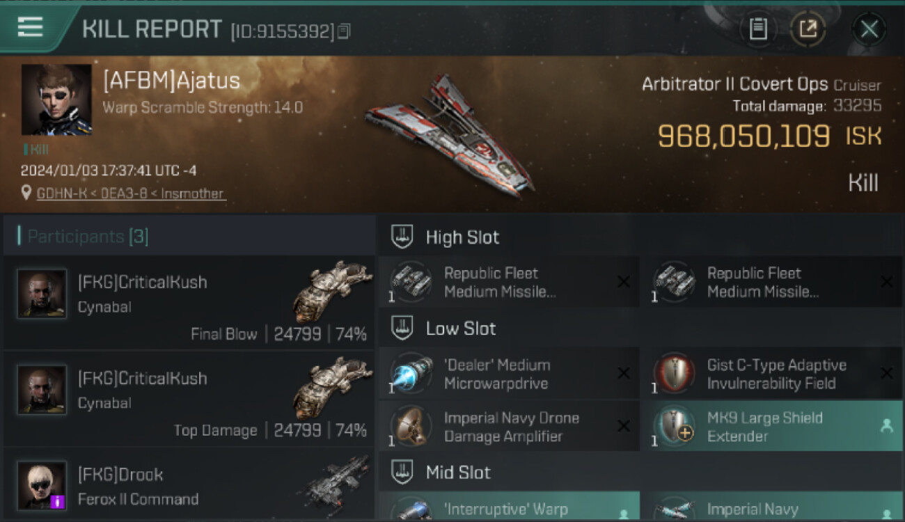The width and height of the screenshot is (905, 522).
Task: Click the Low Slot section icon
Action: point(402,328)
